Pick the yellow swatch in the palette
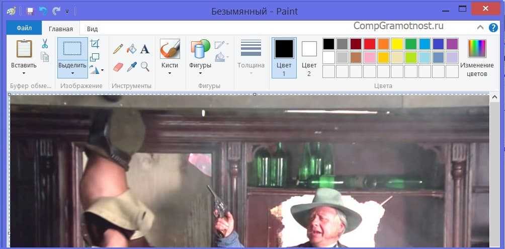 pyautogui.click(x=397, y=44)
